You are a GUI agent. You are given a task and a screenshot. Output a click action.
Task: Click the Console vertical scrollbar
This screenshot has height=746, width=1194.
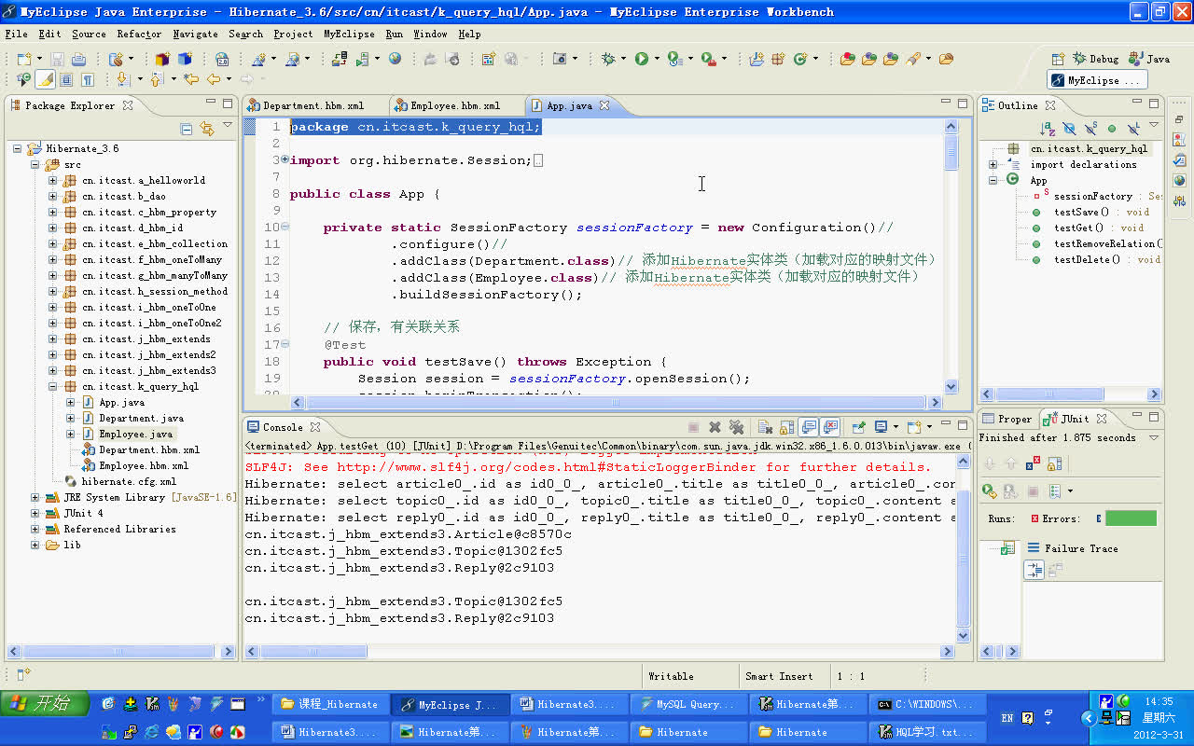(x=964, y=547)
